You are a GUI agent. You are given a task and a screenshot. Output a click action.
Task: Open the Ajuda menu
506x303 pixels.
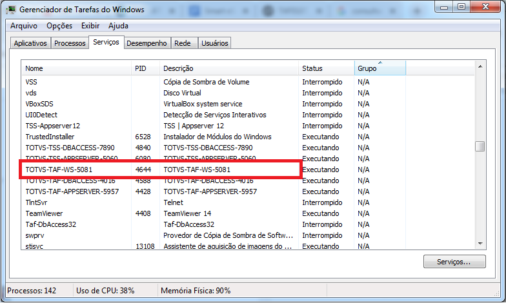point(118,26)
